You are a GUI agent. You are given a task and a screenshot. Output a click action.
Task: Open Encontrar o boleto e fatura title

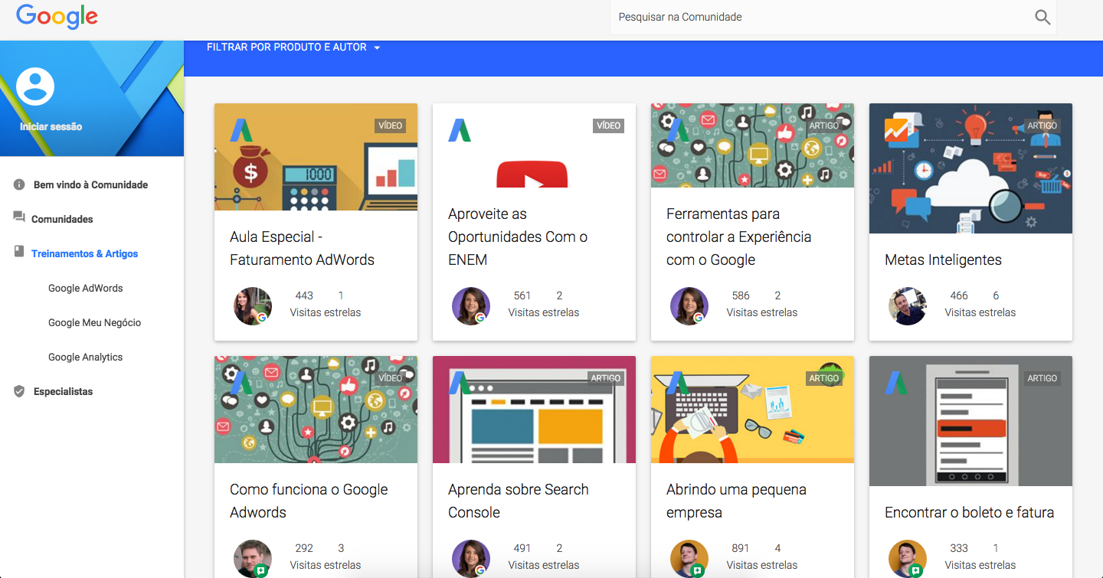969,512
